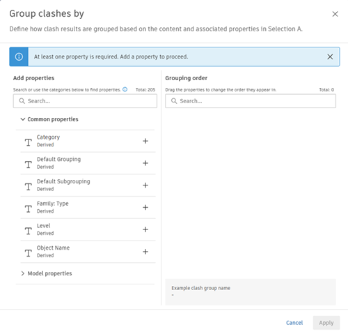
Task: Add the Level property with plus icon
Action: 145,229
